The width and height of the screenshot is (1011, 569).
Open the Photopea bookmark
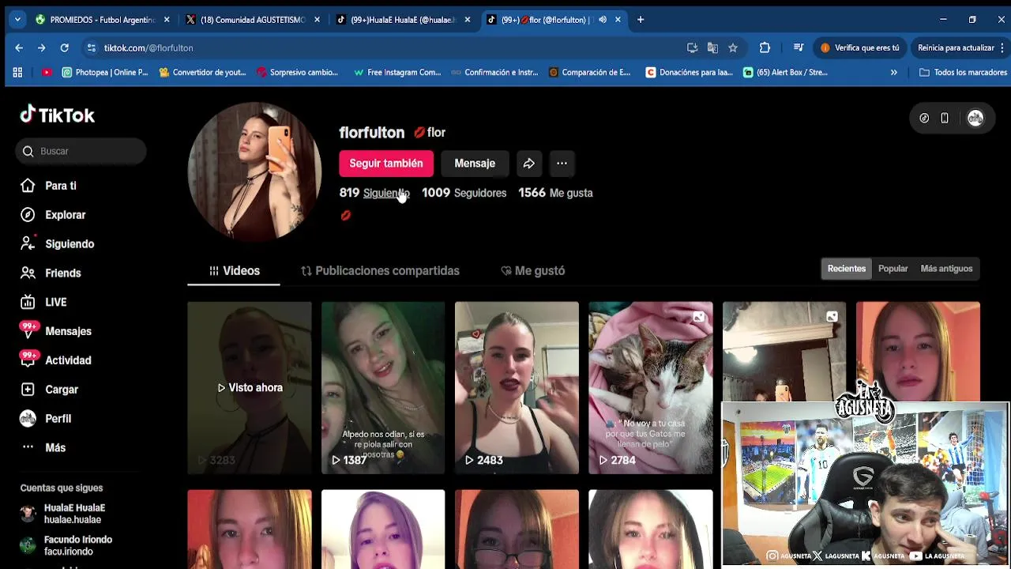105,73
